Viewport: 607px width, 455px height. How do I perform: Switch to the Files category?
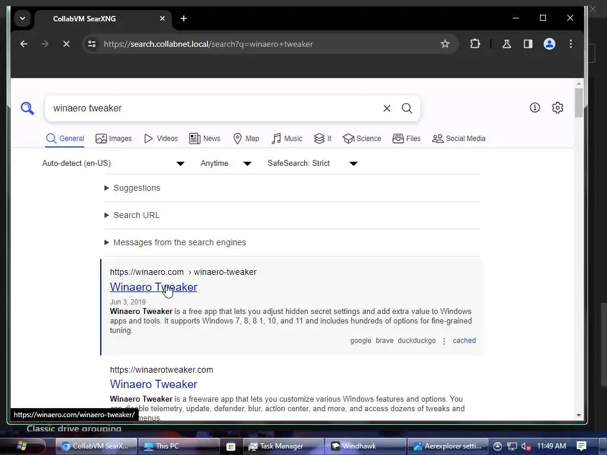406,139
